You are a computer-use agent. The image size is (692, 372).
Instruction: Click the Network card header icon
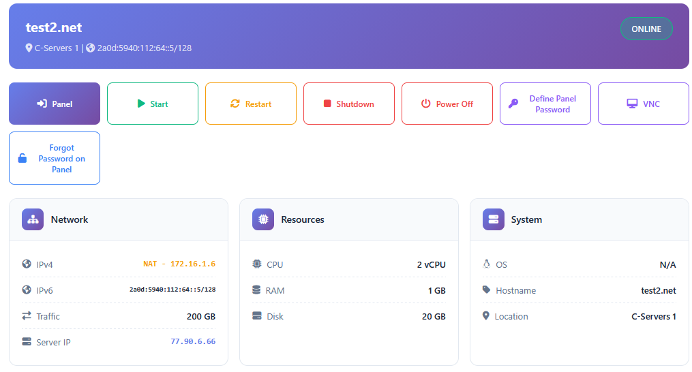tap(33, 219)
